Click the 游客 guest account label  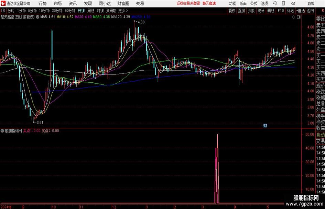[x=311, y=3]
